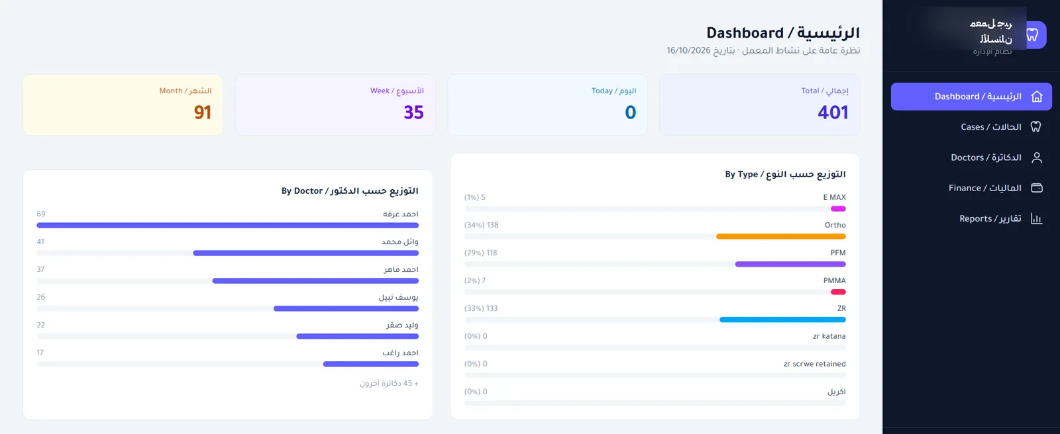
Task: Go to Cases / الحالات
Action: [971, 127]
